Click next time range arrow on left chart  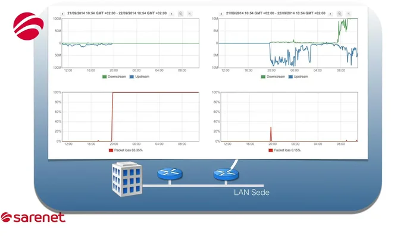171,14
